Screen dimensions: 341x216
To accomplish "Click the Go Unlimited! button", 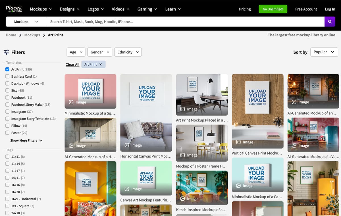I will click(x=273, y=9).
